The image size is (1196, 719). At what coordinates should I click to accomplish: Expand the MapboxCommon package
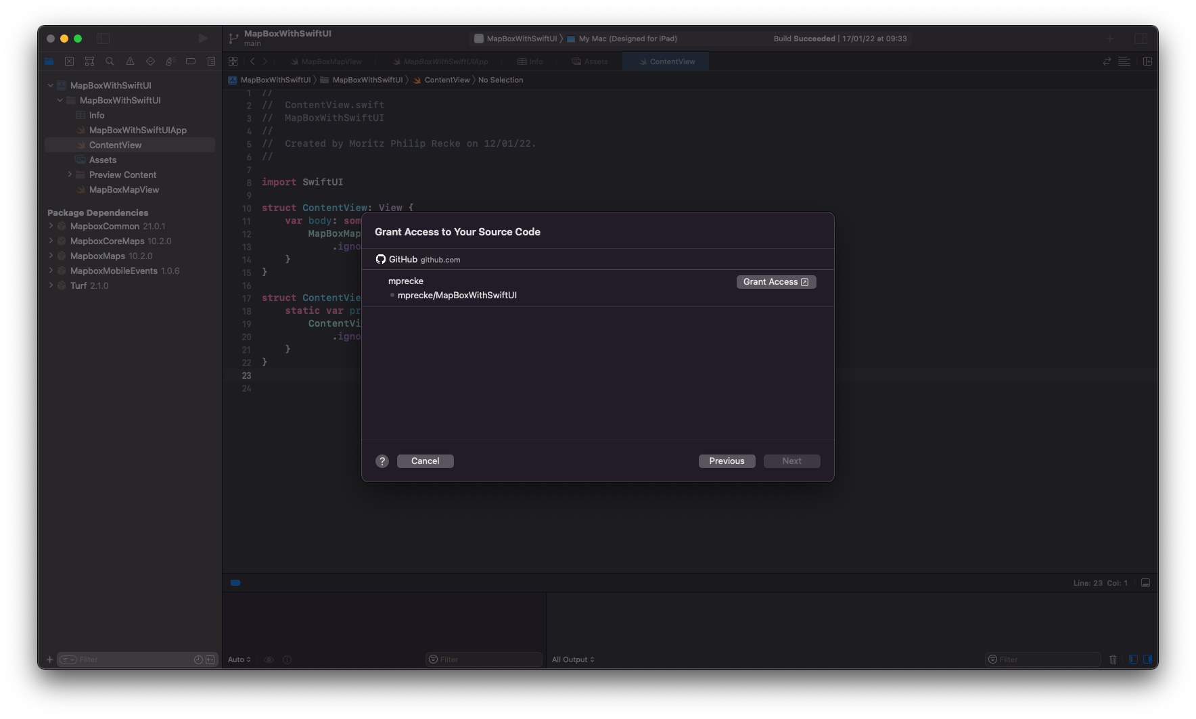pos(51,226)
